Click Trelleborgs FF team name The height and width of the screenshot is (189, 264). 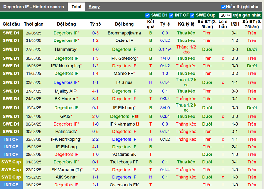coord(124,162)
